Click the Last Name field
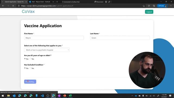Viewport: 174px width, 98px height. pyautogui.click(x=120, y=38)
